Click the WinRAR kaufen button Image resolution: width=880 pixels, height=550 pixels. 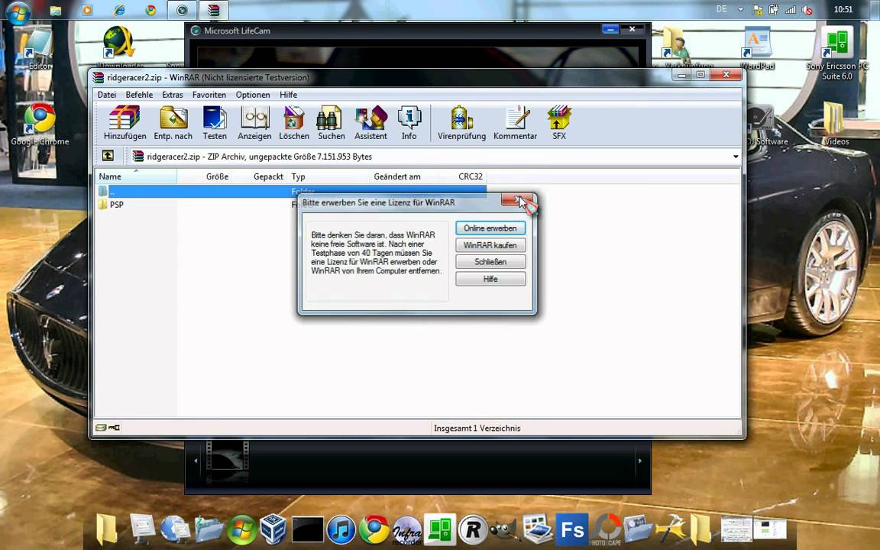490,245
